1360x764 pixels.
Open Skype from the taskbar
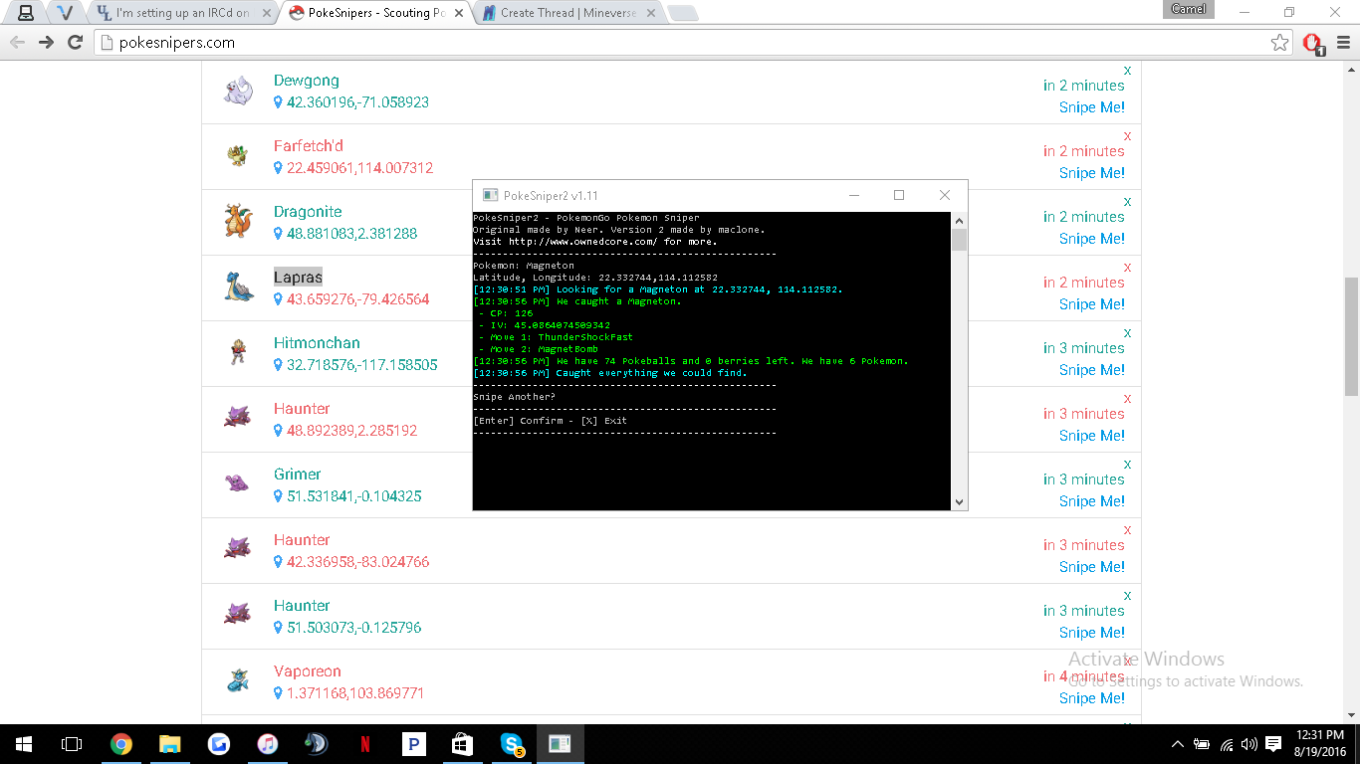512,743
